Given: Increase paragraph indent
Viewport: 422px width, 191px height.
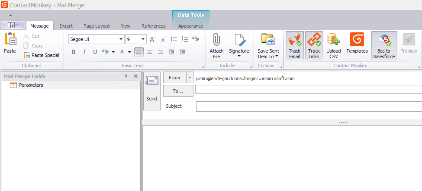Looking at the screenshot, I should [x=182, y=52].
